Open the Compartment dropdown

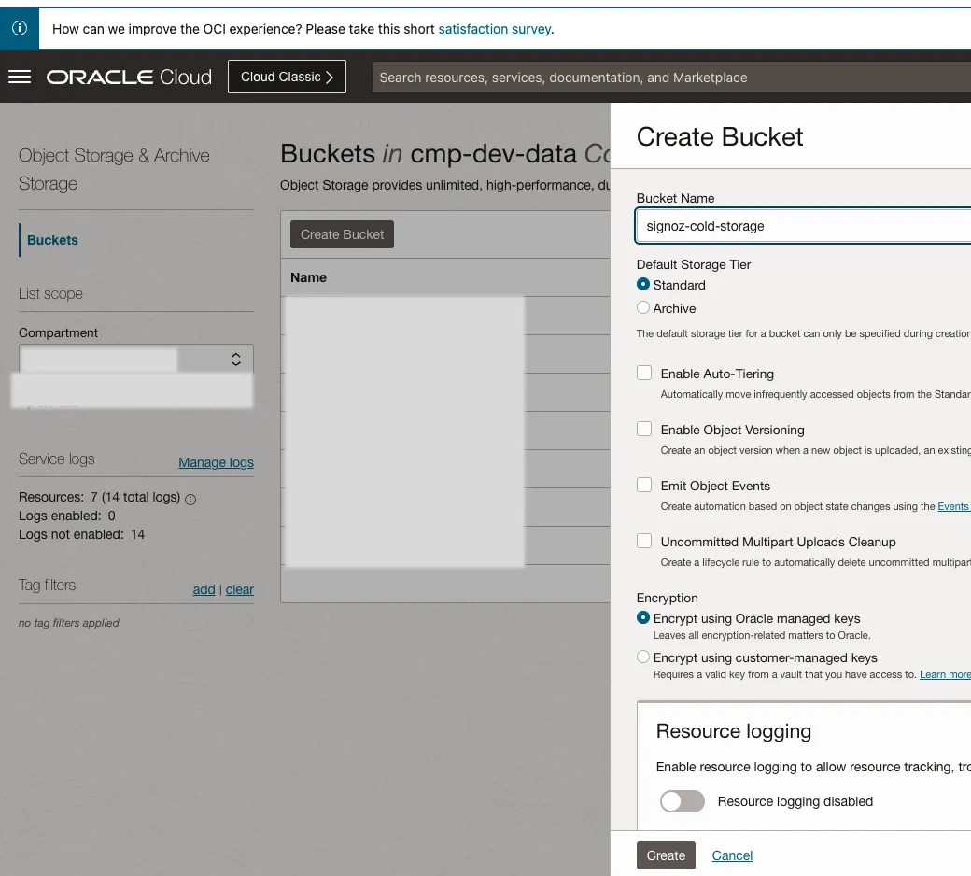(x=136, y=359)
